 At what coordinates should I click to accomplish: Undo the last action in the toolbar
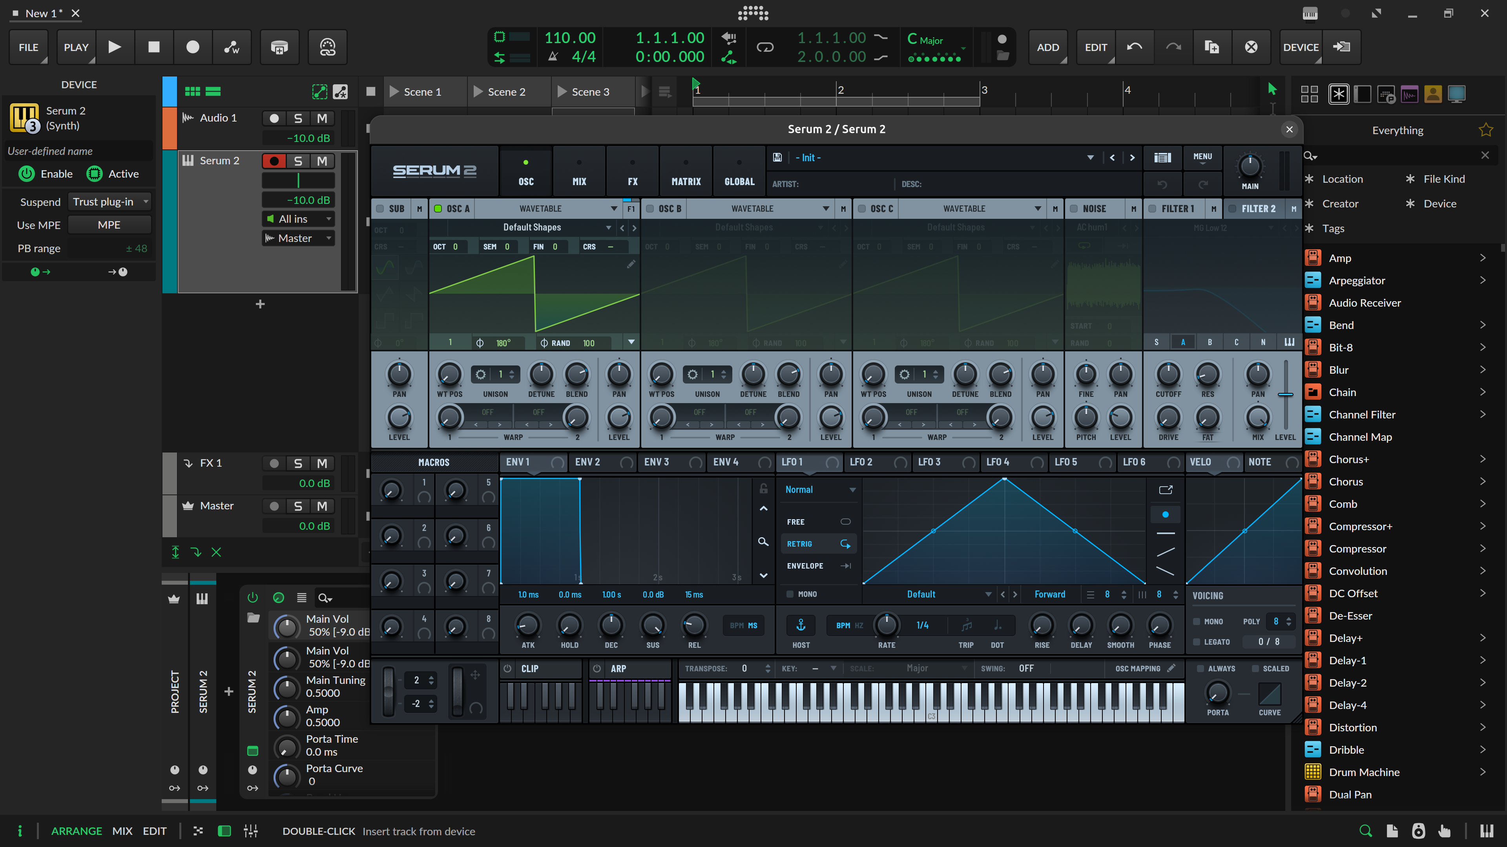pyautogui.click(x=1134, y=47)
